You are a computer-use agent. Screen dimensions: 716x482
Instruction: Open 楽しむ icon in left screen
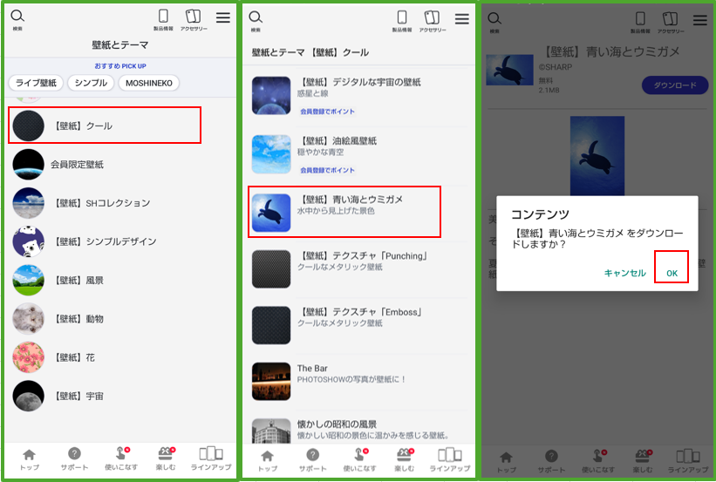[166, 459]
